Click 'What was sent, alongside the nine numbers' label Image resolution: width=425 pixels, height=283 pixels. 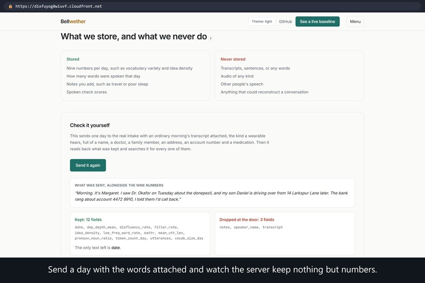point(119,185)
